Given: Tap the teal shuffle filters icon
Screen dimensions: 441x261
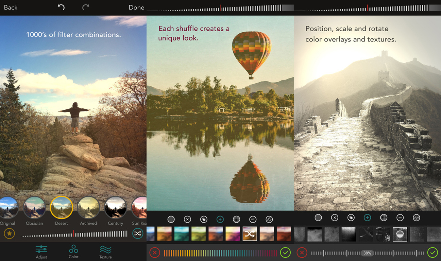Looking at the screenshot, I should (x=137, y=233).
